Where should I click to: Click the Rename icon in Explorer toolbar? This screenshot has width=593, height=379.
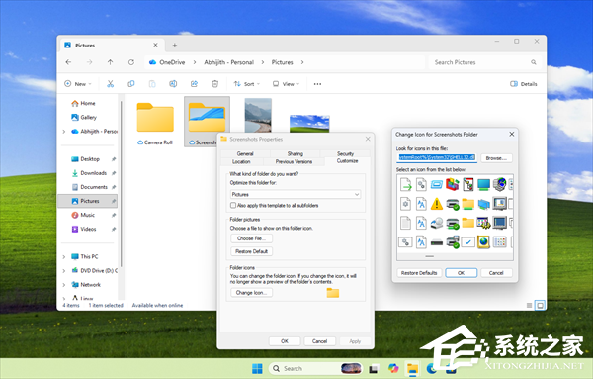(x=173, y=84)
